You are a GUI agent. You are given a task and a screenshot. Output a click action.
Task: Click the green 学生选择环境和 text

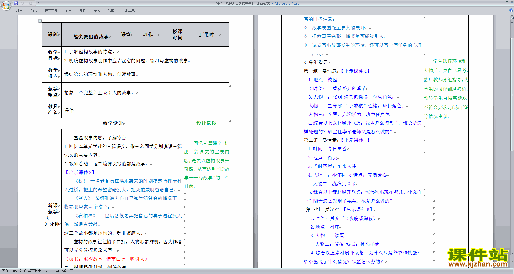(x=450, y=61)
